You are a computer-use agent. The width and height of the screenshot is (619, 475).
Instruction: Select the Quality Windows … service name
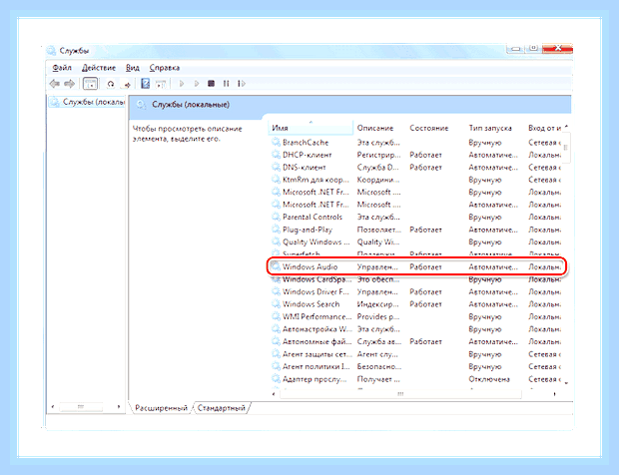[316, 241]
